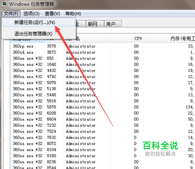The image size is (195, 169).
Task: Click CPU value 00 in 360sd.exe row
Action: tap(136, 52)
